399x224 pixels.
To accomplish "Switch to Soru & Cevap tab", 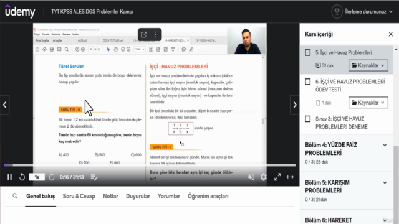I will point(79,197).
